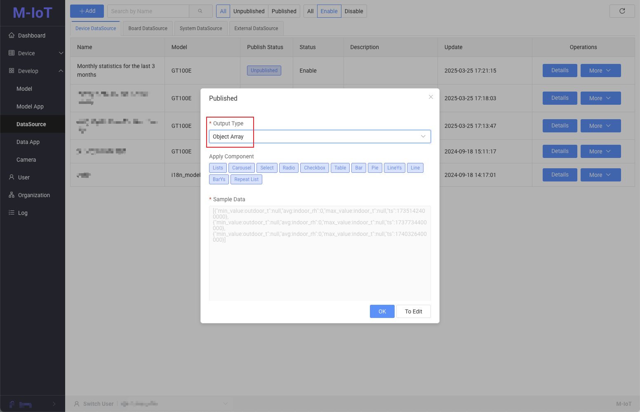
Task: Click the search magnifier icon
Action: [200, 11]
